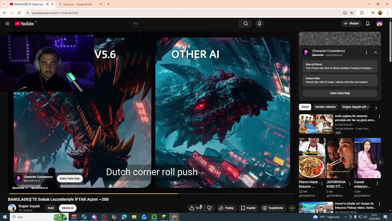Click the page vertical scrollbar
Screen dimensions: 392x221
390,41
